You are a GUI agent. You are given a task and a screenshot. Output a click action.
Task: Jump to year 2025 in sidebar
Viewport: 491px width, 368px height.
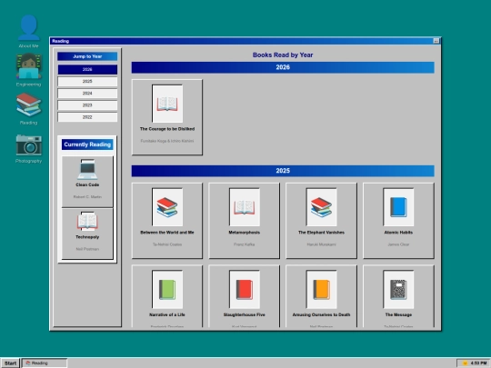pyautogui.click(x=87, y=82)
